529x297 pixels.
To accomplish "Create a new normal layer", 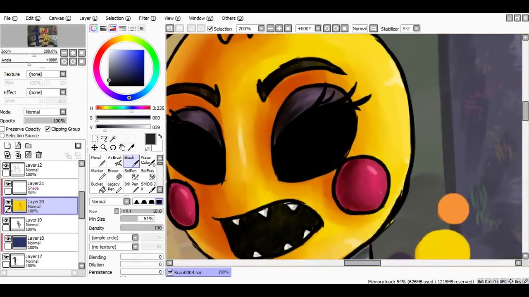I will click(7, 145).
